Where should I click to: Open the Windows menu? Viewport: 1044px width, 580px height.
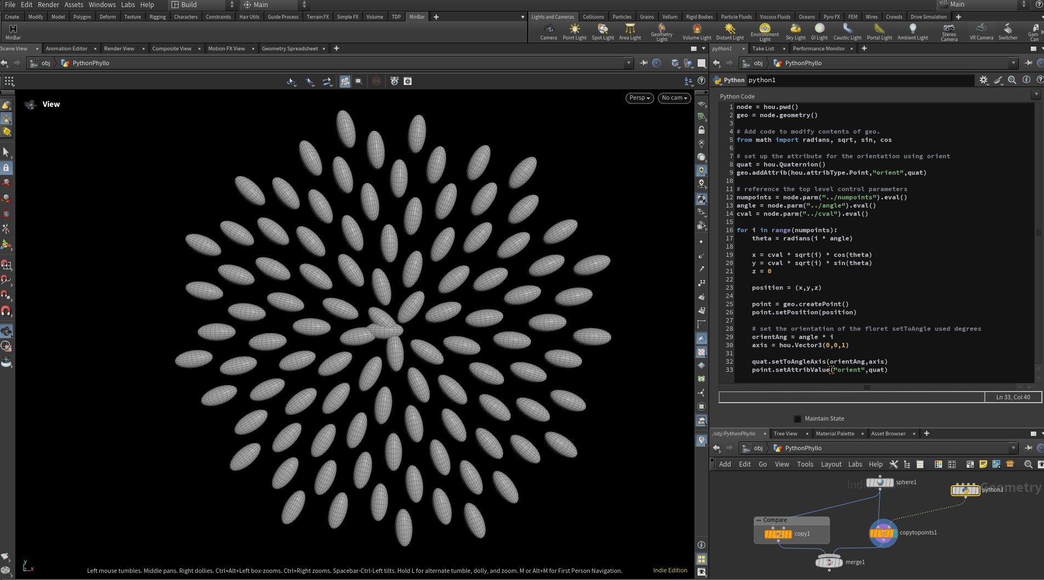coord(102,5)
